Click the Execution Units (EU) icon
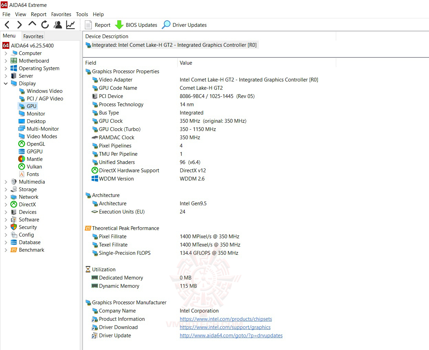This screenshot has height=350, width=429. (95, 212)
